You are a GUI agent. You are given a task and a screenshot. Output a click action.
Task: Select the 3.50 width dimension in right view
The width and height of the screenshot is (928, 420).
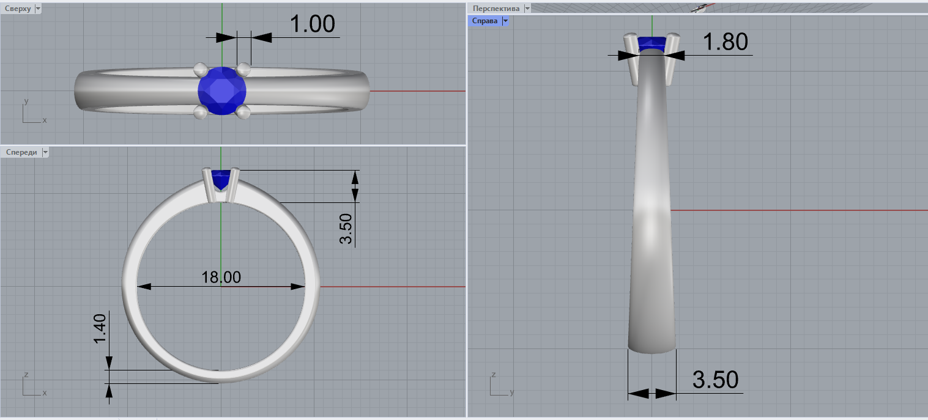coord(715,380)
